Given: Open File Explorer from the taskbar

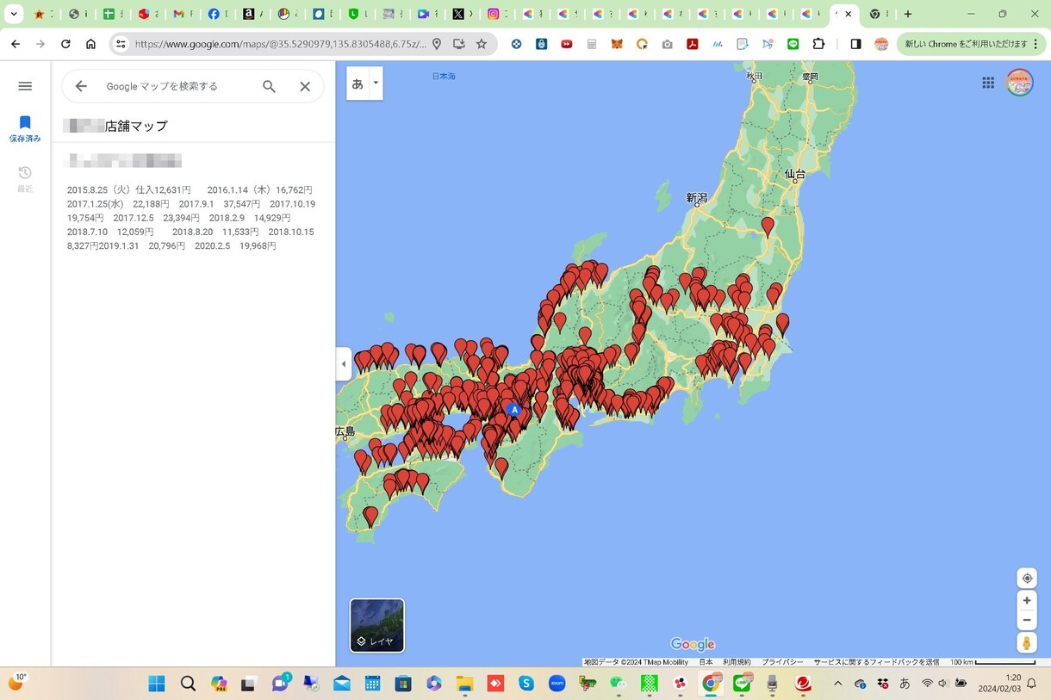Looking at the screenshot, I should pos(464,684).
